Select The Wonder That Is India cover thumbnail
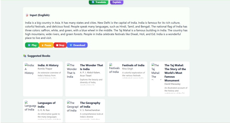Image resolution: width=230 pixels, height=123 pixels. [x=72, y=71]
